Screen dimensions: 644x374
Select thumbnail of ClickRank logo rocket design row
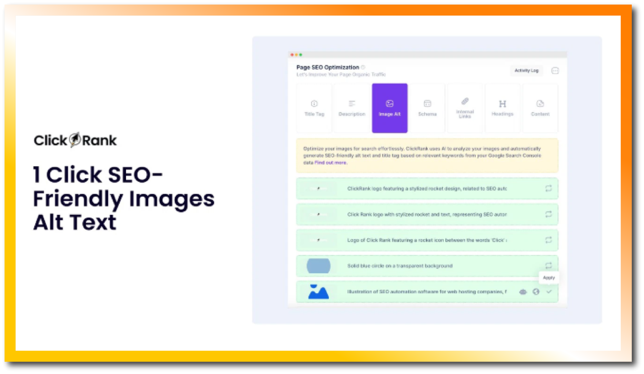pyautogui.click(x=318, y=189)
